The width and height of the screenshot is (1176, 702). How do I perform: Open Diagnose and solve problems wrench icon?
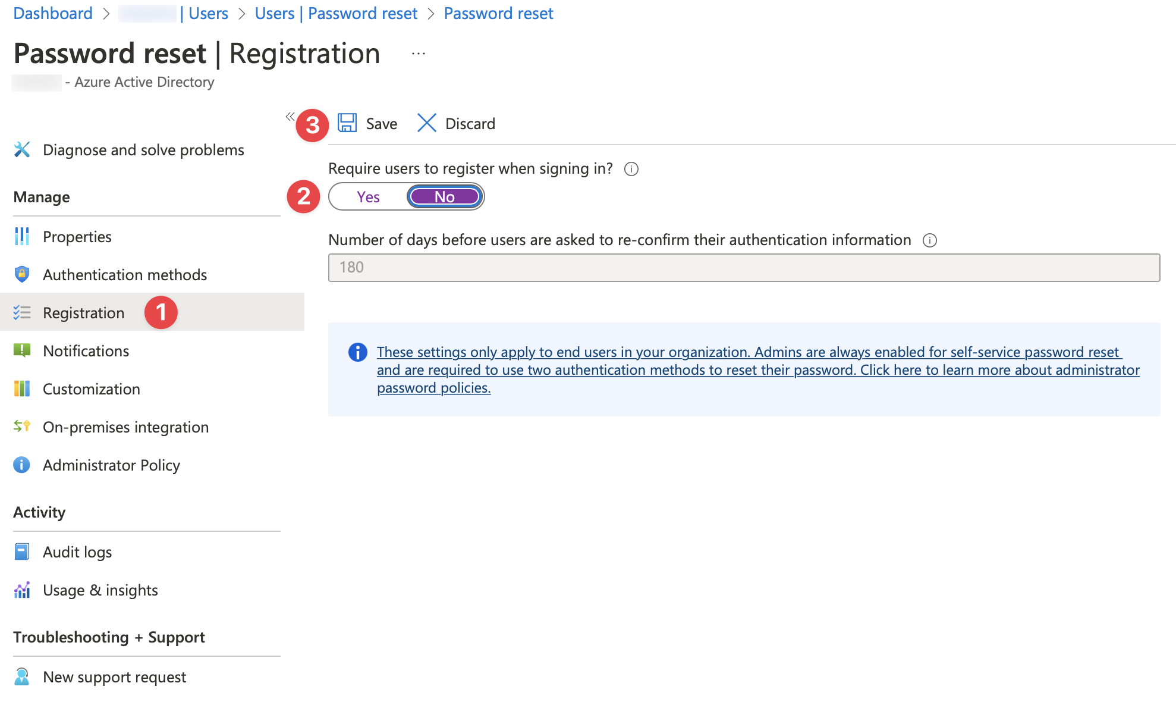tap(22, 149)
